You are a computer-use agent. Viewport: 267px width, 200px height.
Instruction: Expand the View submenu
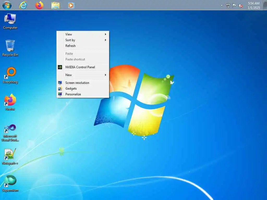click(83, 34)
